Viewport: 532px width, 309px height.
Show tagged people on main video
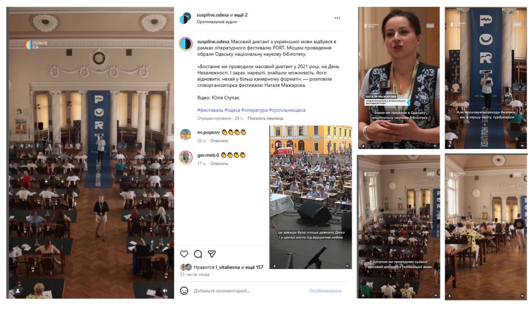coord(18,291)
